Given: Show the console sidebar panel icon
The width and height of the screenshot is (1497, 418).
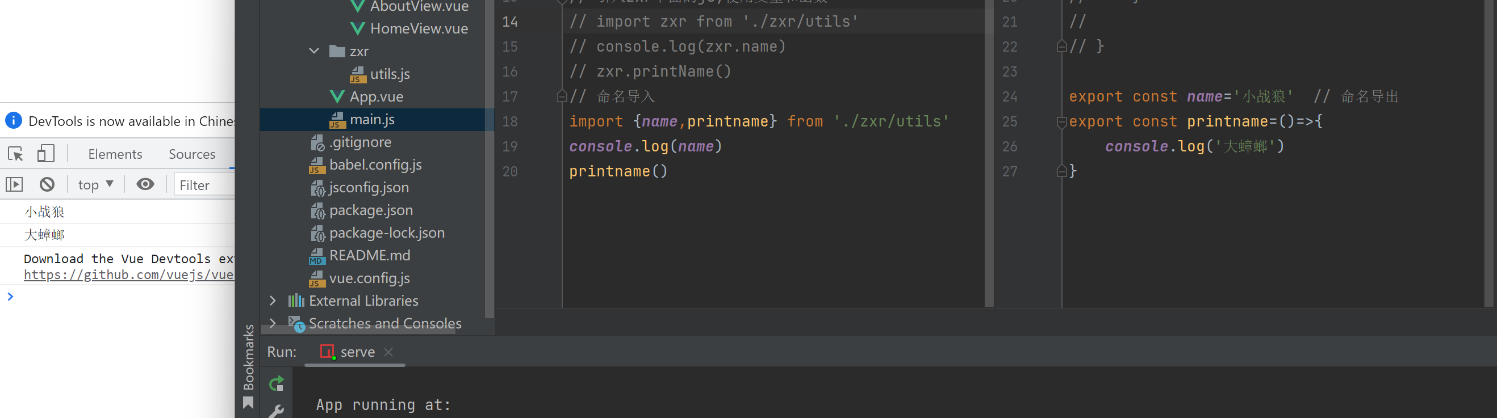Looking at the screenshot, I should pos(14,185).
